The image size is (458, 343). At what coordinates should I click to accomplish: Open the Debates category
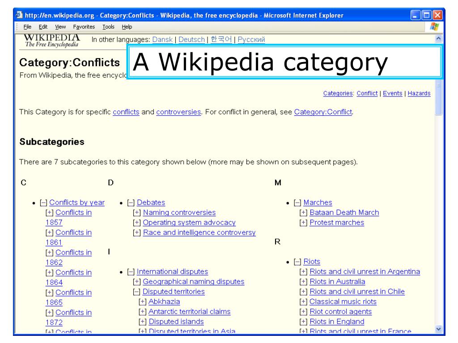[x=151, y=202]
